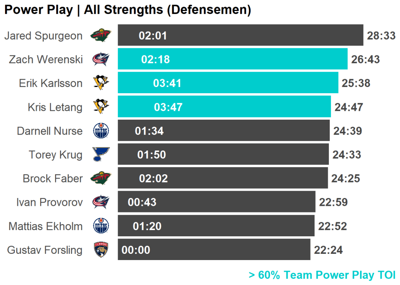
Task: Click the Oilers logo beside Darnell Nurse
Action: pos(101,131)
